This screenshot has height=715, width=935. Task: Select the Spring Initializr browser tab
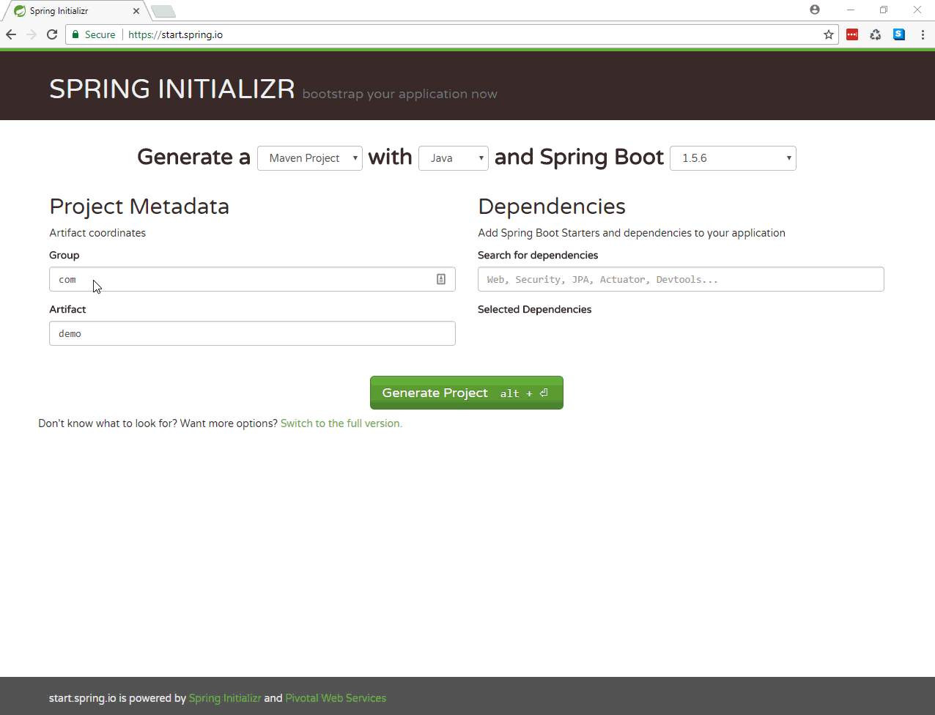pos(73,10)
